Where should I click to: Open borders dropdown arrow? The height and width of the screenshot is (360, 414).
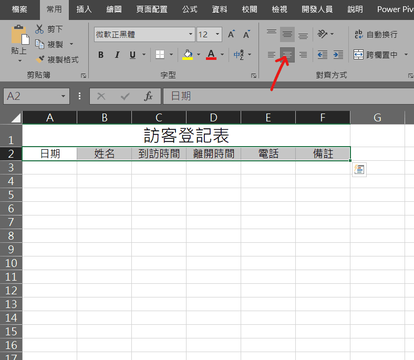coord(171,55)
